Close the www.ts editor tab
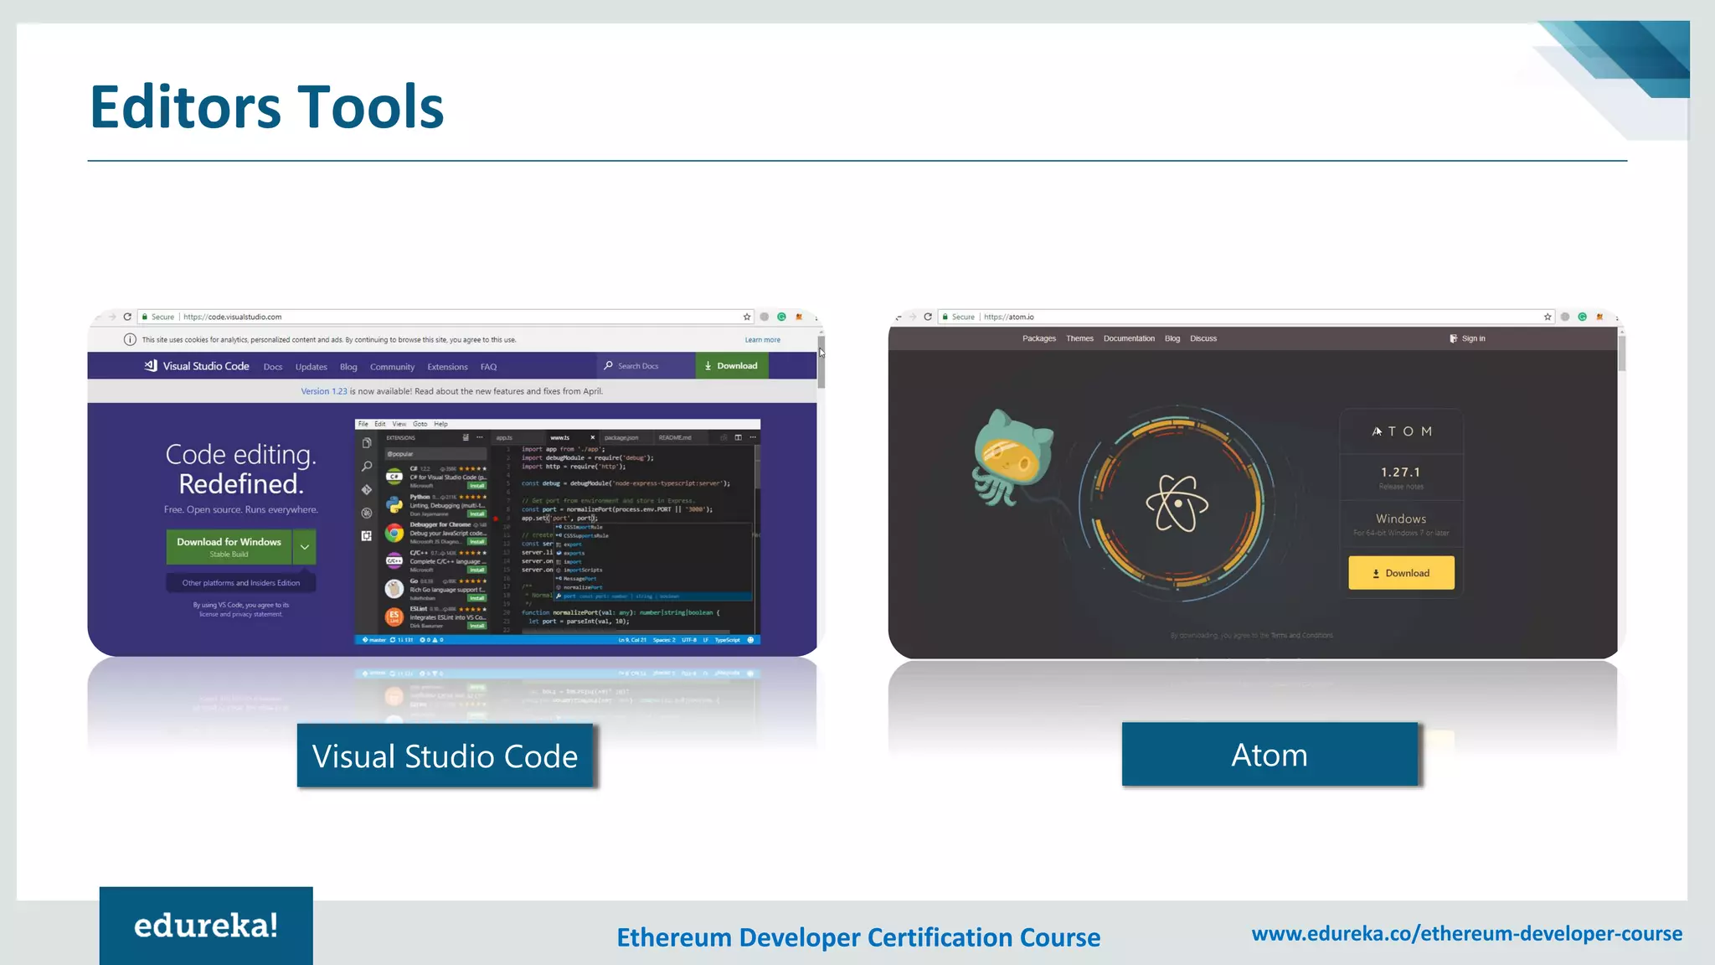The image size is (1715, 965). point(593,437)
